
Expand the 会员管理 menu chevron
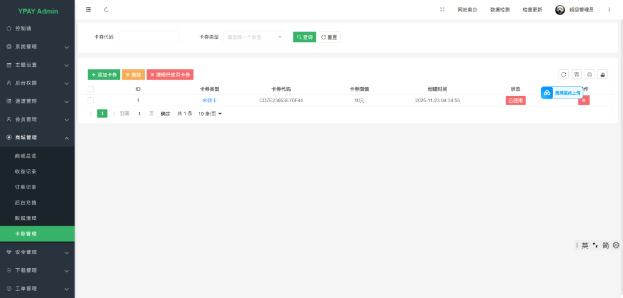[x=67, y=120]
